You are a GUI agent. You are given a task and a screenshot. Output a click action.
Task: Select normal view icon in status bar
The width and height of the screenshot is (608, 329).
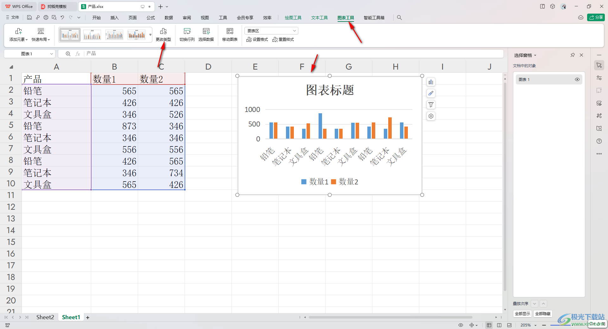pyautogui.click(x=489, y=325)
